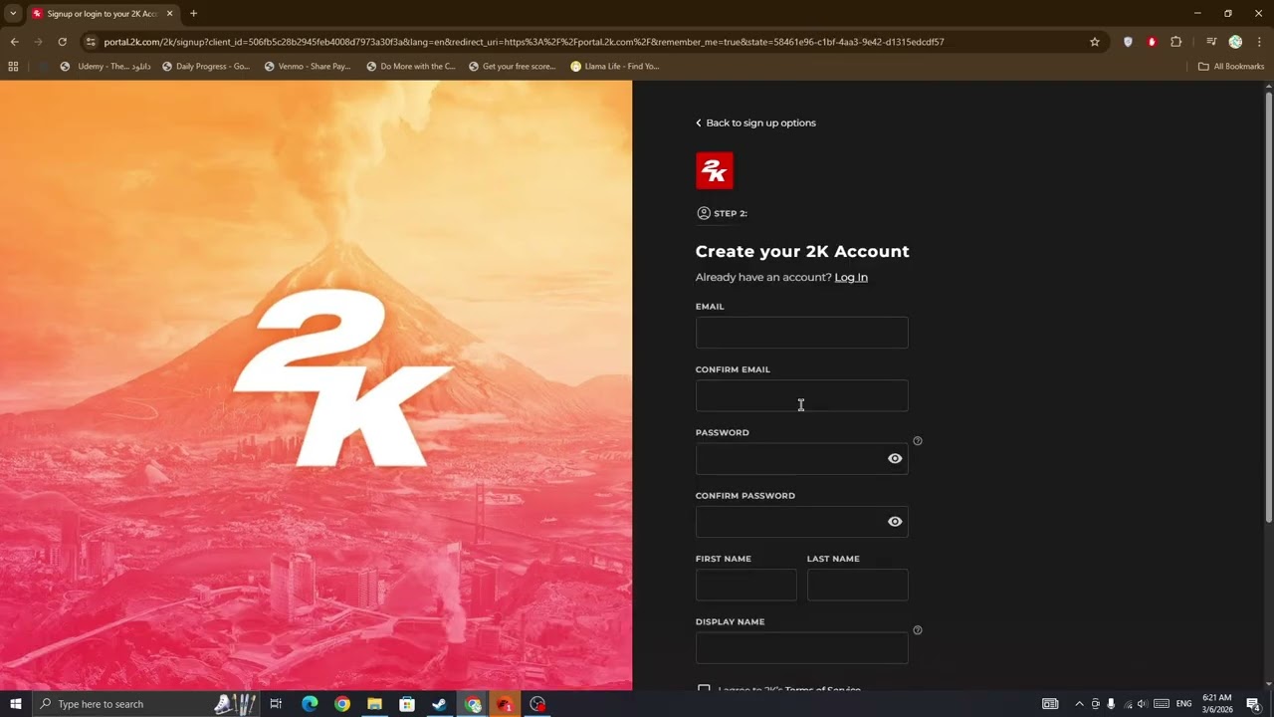The height and width of the screenshot is (717, 1274).
Task: Open Task View on the taskbar
Action: click(x=276, y=704)
